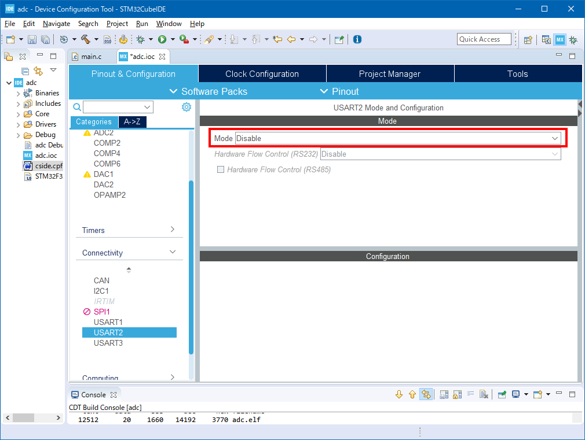Click the Save All icon

pos(45,39)
